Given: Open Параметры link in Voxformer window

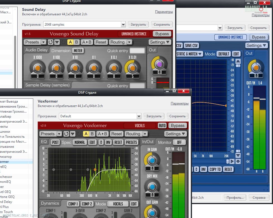Looking at the screenshot, I should 179,103.
